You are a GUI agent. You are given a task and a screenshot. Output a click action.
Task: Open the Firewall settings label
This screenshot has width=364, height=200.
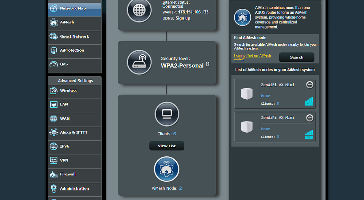coord(68,174)
